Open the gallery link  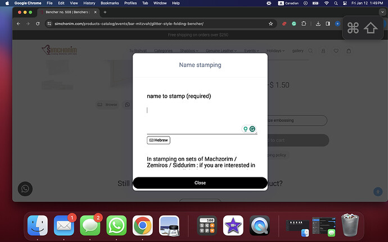[x=297, y=51]
